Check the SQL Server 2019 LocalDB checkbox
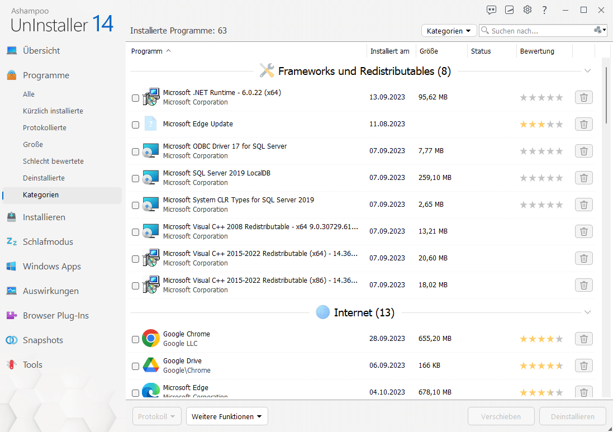 pos(135,179)
